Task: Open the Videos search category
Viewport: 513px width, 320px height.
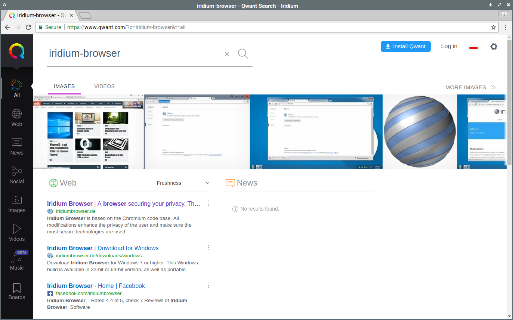Action: 17,232
